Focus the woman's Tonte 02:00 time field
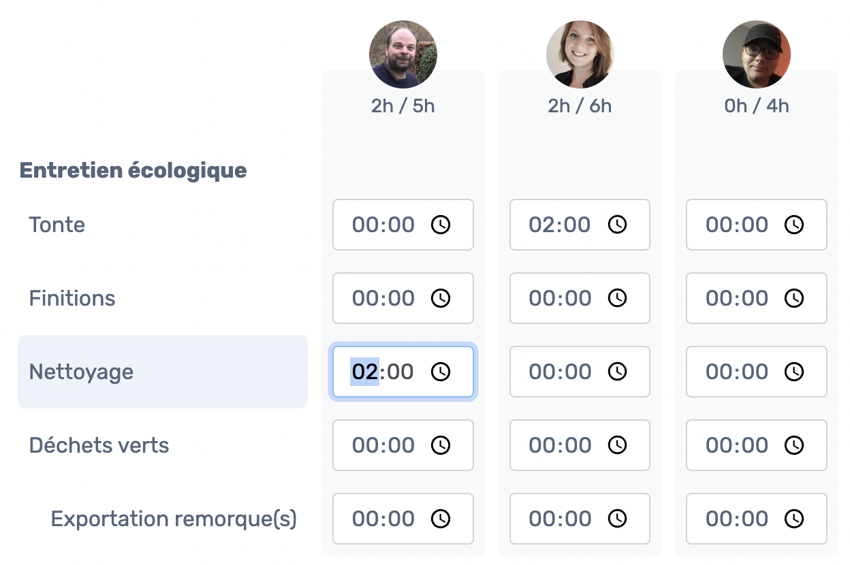Screen dimensions: 850x565 coord(558,225)
